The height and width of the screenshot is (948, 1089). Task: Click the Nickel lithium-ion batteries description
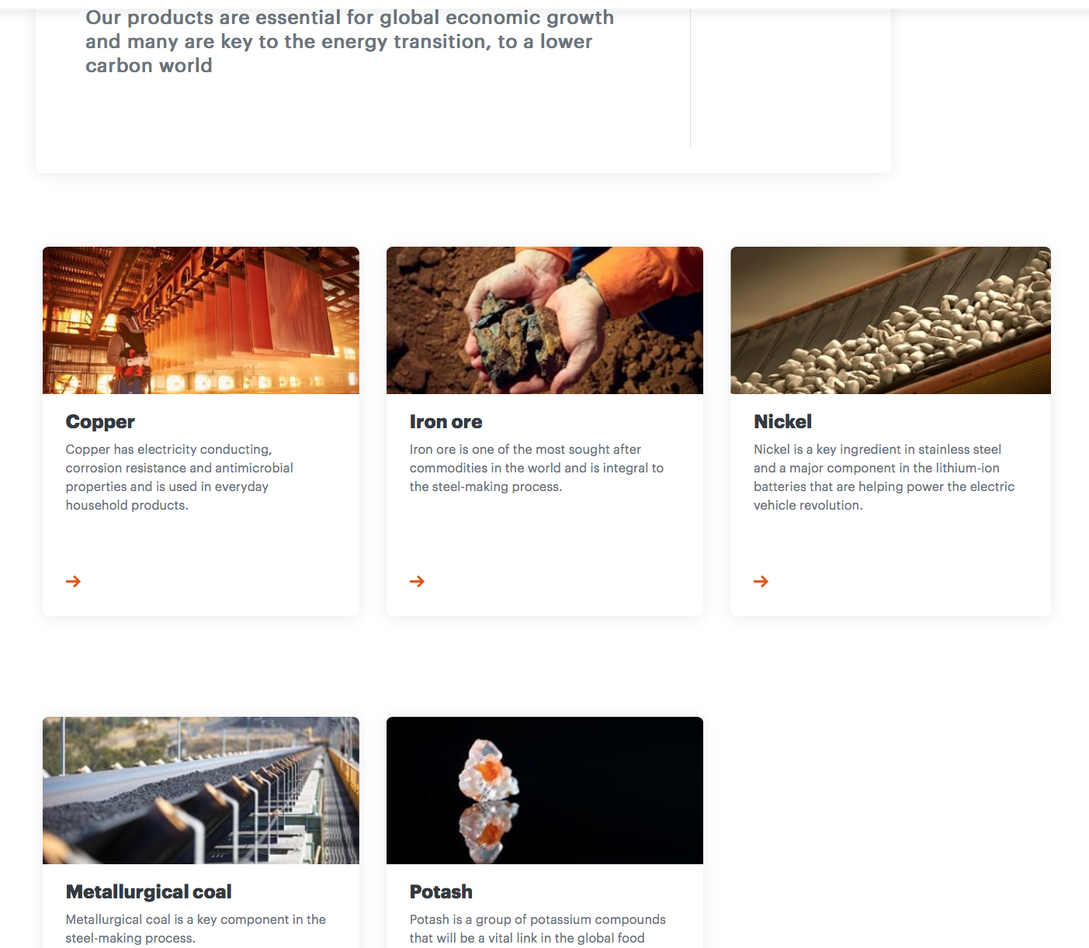[x=884, y=477]
